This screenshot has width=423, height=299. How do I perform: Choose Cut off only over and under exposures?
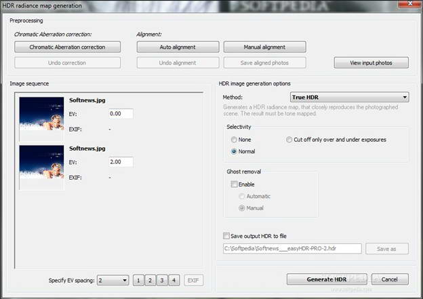coord(336,140)
